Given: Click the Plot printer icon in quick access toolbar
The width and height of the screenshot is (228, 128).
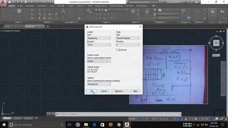Looking at the screenshot, I should (x=26, y=2).
